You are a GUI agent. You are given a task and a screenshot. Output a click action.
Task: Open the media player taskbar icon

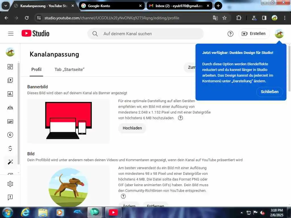[60, 212]
